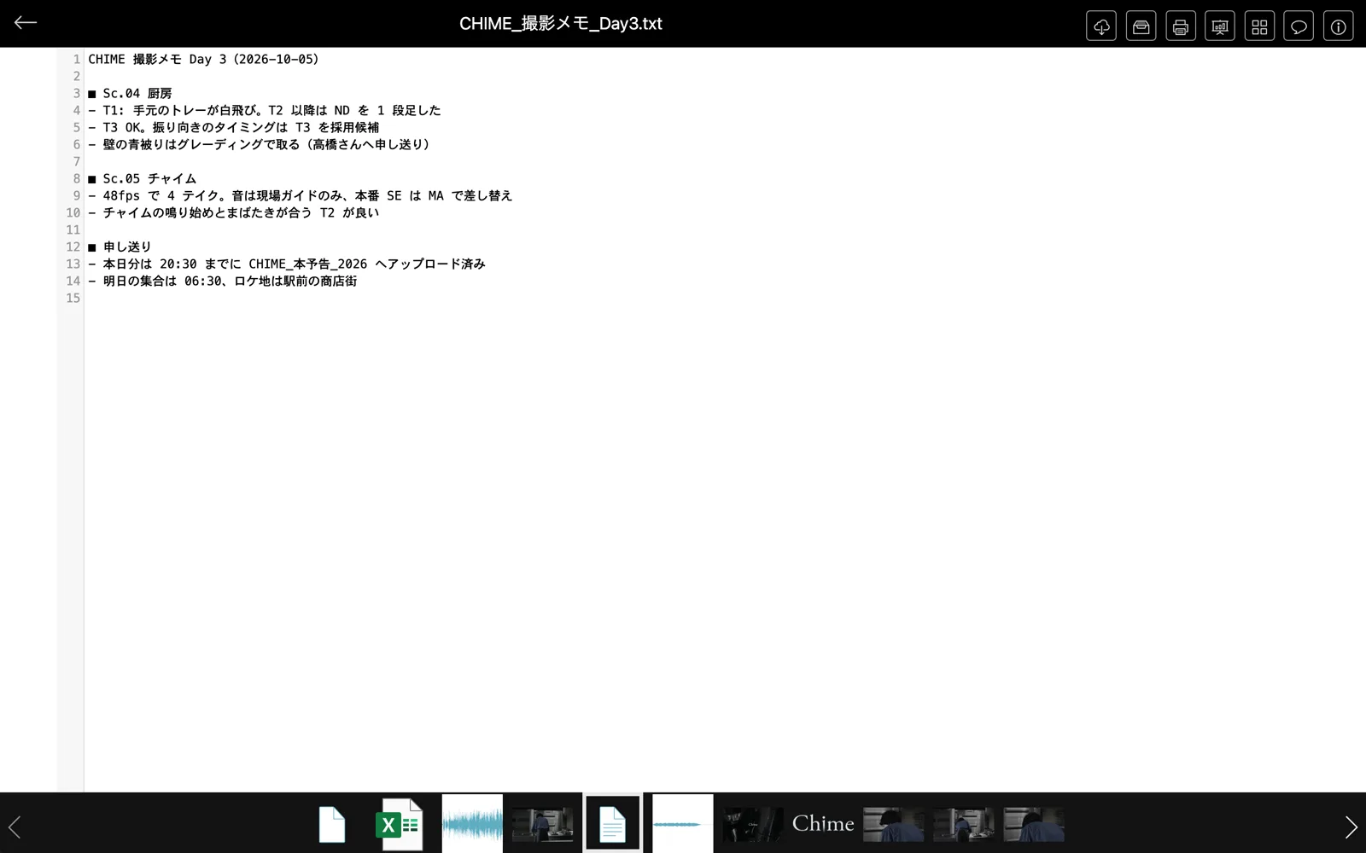1366x853 pixels.
Task: Open the large white Chime title thumbnail
Action: tap(823, 824)
